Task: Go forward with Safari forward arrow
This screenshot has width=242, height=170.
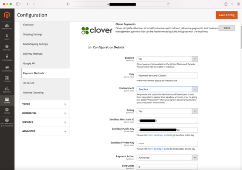Action: (x=34, y=4)
